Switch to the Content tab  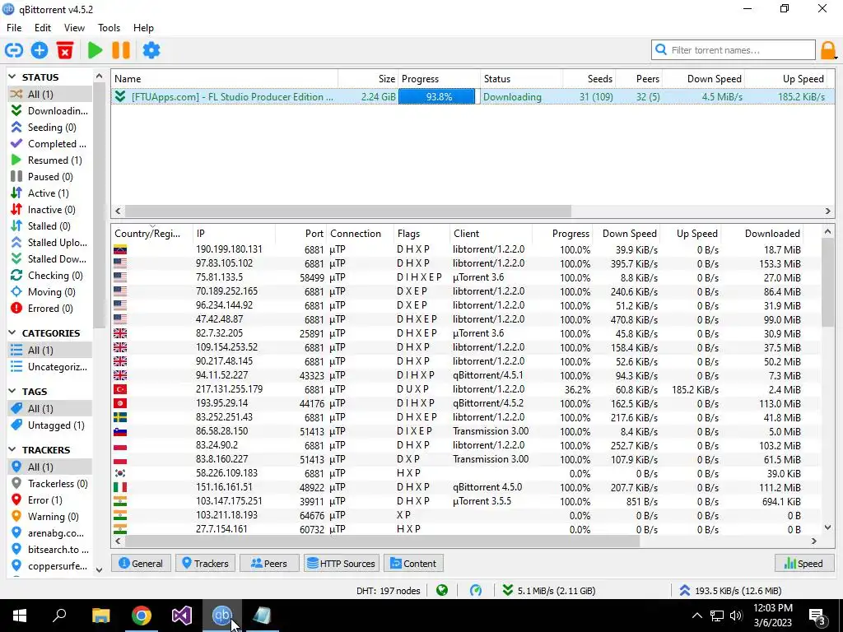(413, 563)
